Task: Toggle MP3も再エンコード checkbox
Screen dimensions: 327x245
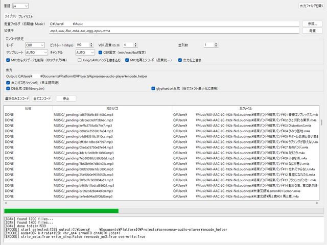Action: tap(127, 60)
